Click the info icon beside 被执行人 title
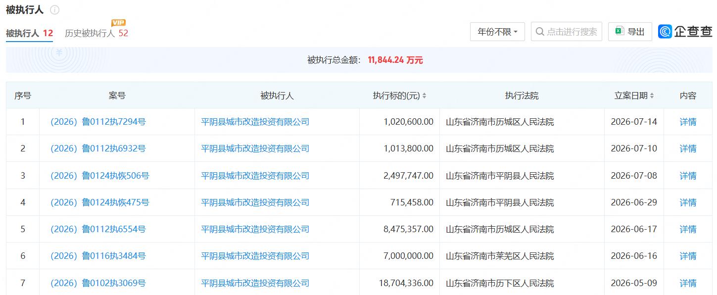Viewport: 717px width, 295px height. 55,10
